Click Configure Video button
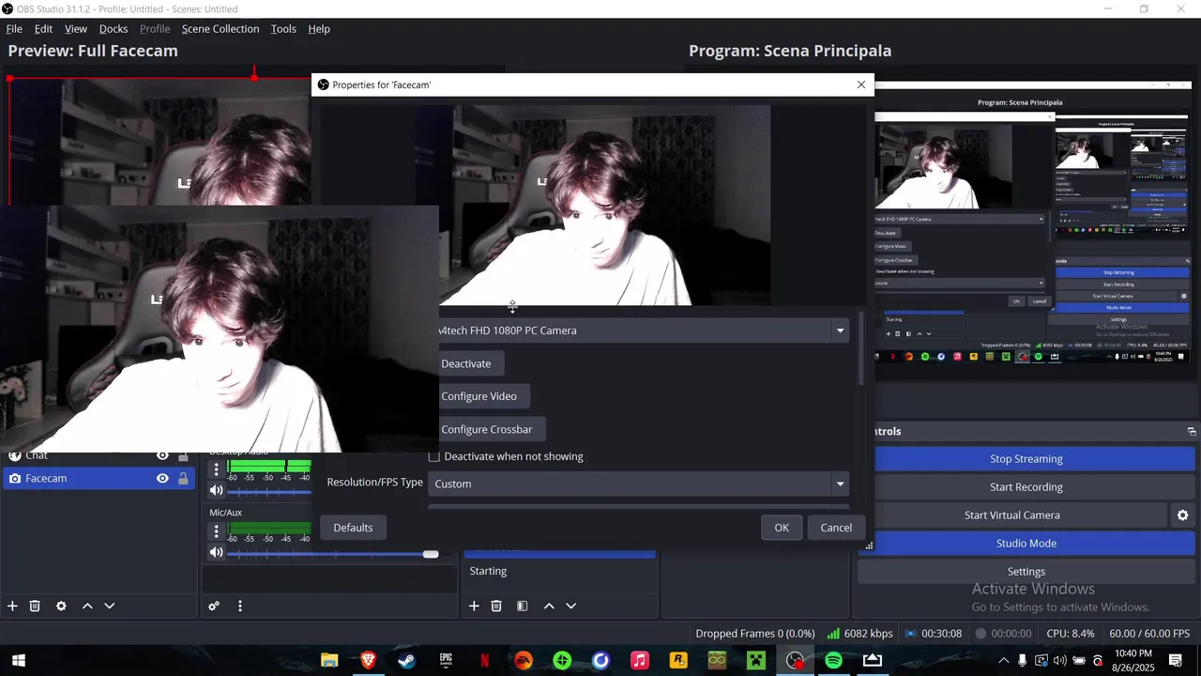 point(484,396)
